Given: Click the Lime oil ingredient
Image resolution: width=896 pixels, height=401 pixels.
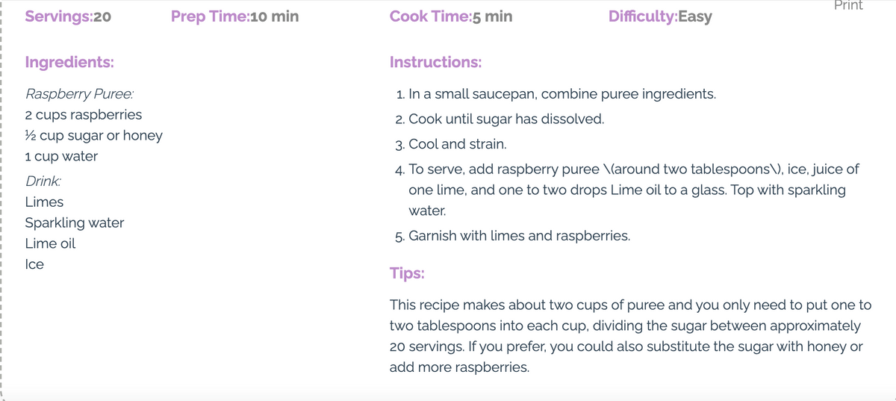Looking at the screenshot, I should pos(50,243).
